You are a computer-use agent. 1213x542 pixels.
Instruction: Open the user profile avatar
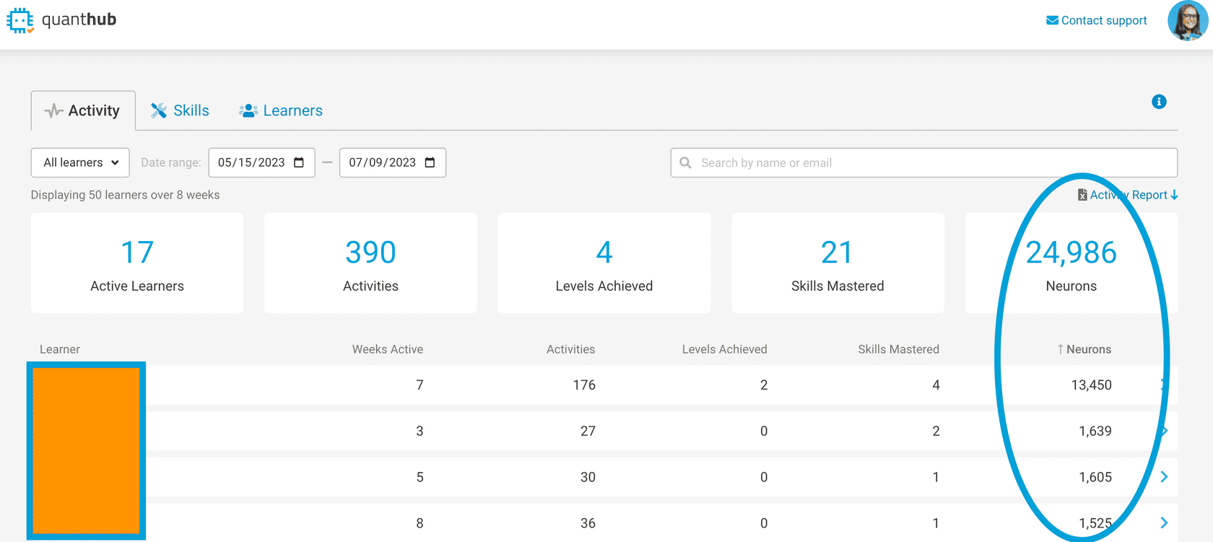pos(1187,21)
